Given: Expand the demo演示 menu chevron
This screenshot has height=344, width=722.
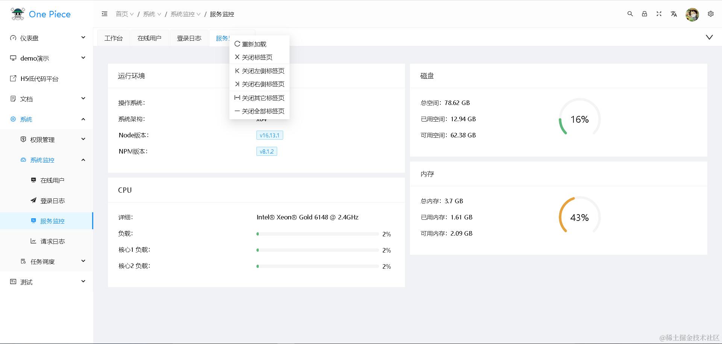Looking at the screenshot, I should 83,58.
